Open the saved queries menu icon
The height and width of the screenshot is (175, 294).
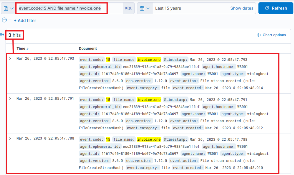click(8, 8)
